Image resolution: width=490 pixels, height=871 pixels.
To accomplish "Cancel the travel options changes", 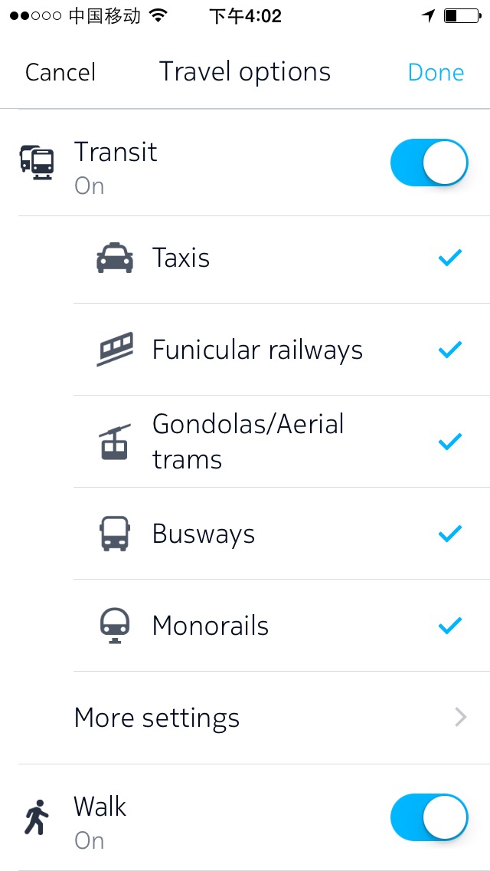I will click(x=60, y=72).
